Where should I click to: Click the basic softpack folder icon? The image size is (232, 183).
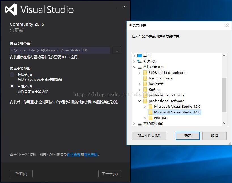(x=145, y=78)
